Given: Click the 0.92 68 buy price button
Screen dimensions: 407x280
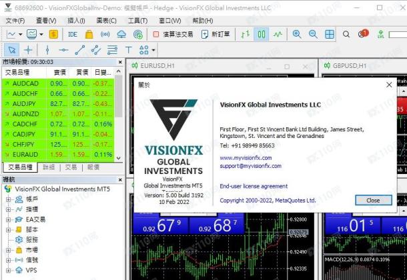Looking at the screenshot, I should tap(217, 225).
